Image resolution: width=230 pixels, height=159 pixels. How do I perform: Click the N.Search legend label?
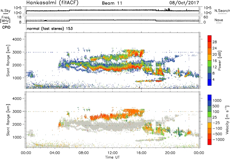pos(222,11)
